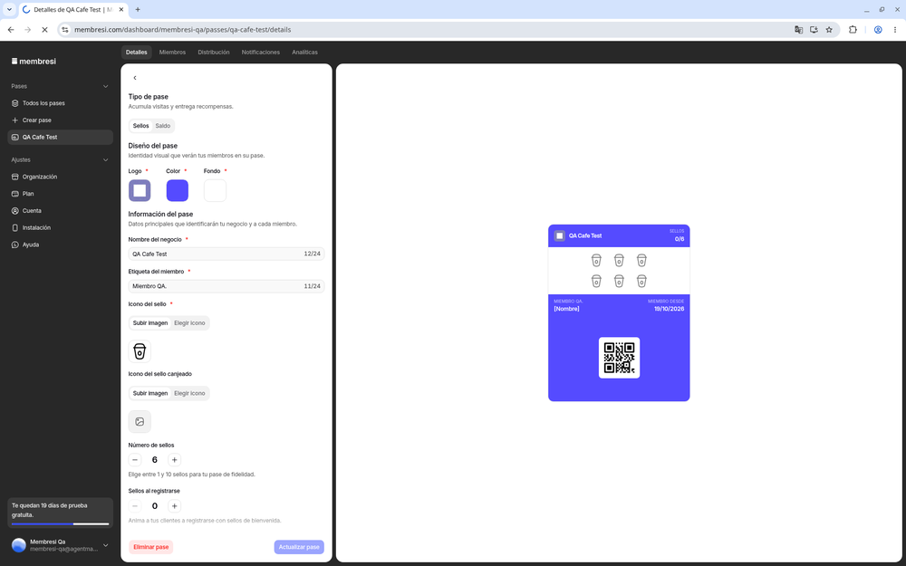Go to the Analíticas tab

304,52
